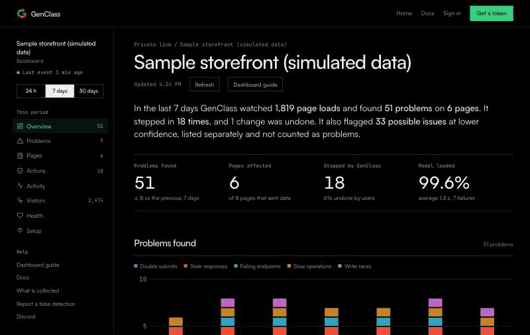Click the Visitors count 2,474

pos(95,200)
